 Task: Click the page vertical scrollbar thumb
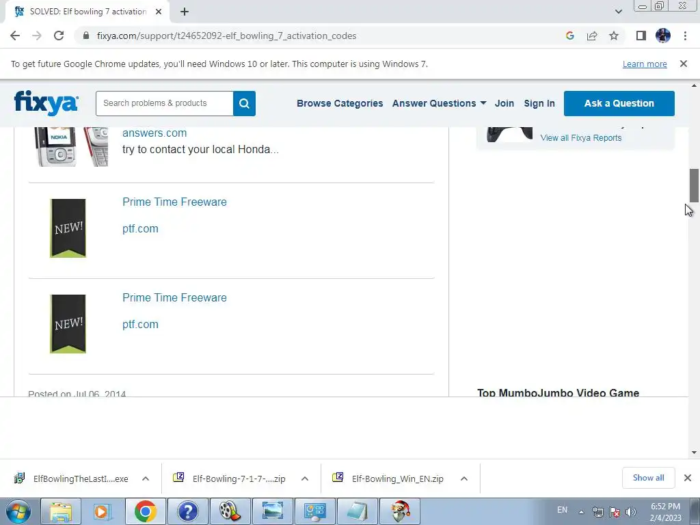pyautogui.click(x=694, y=185)
